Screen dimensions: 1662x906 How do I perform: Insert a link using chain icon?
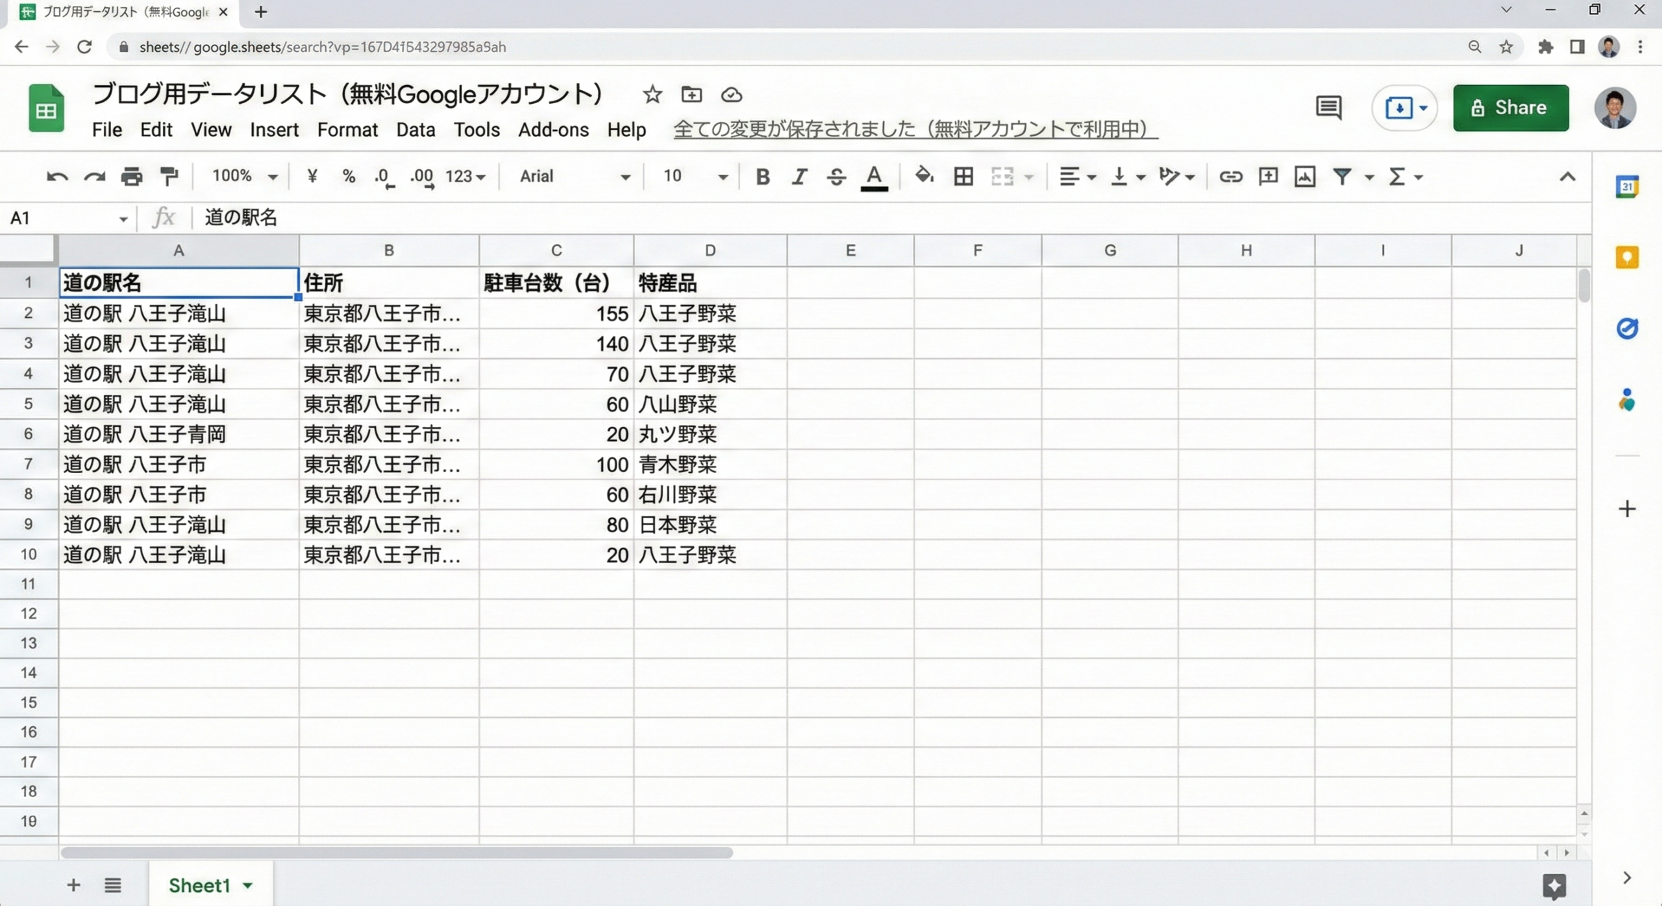1230,177
